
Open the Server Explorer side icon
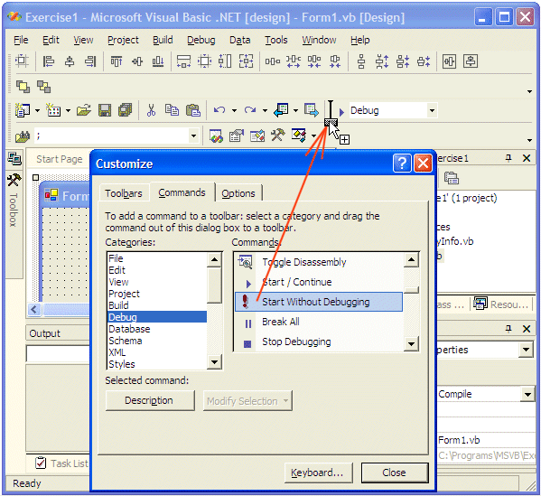point(14,159)
